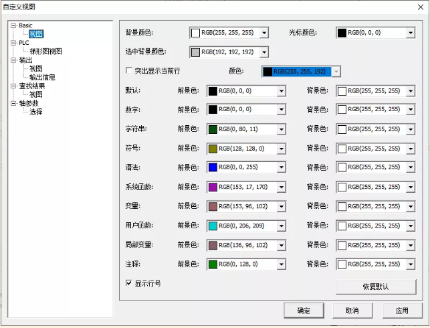Viewport: 430px width, 328px height.
Task: Click the 取消 button
Action: 352,311
